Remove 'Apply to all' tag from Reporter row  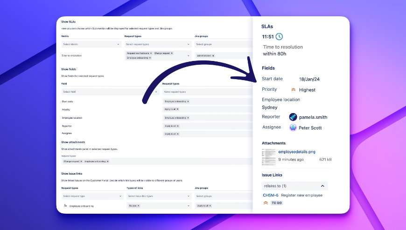click(178, 126)
